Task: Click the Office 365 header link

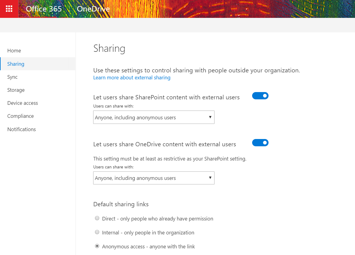Action: (44, 9)
